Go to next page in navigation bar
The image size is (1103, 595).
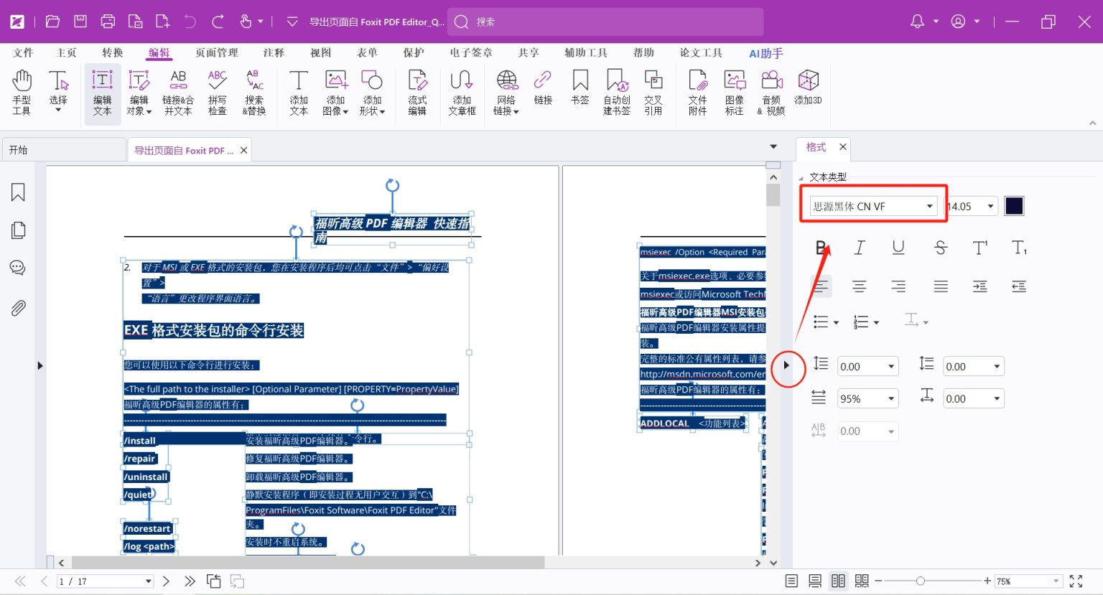pyautogui.click(x=166, y=581)
